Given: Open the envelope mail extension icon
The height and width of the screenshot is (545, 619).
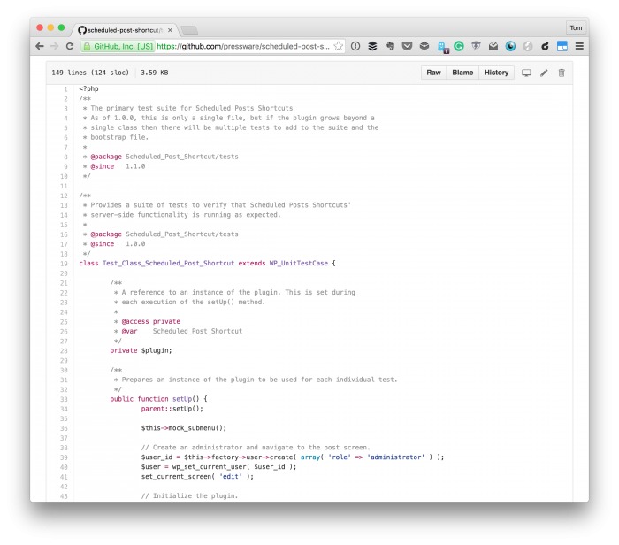Looking at the screenshot, I should (x=493, y=46).
